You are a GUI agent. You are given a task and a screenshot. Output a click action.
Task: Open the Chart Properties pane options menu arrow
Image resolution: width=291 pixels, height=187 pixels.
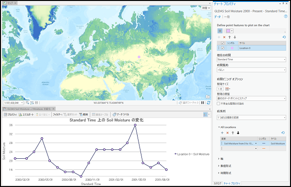pos(280,3)
